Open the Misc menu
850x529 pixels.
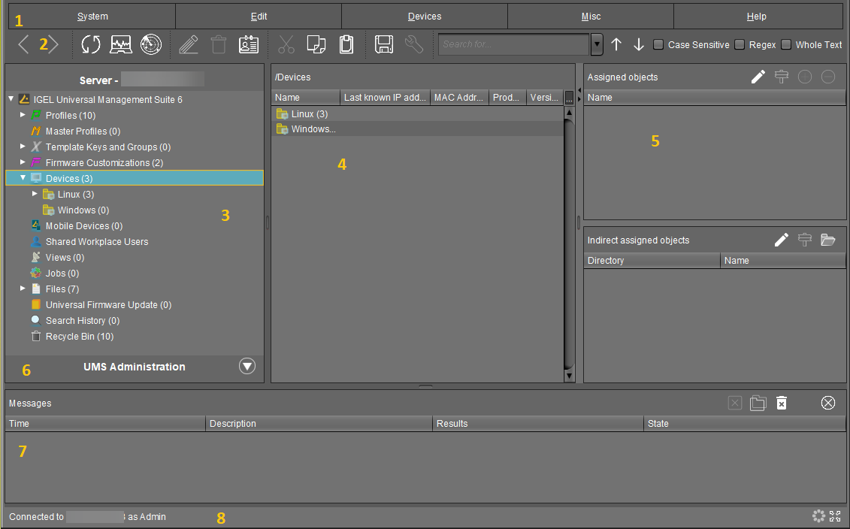pyautogui.click(x=591, y=16)
